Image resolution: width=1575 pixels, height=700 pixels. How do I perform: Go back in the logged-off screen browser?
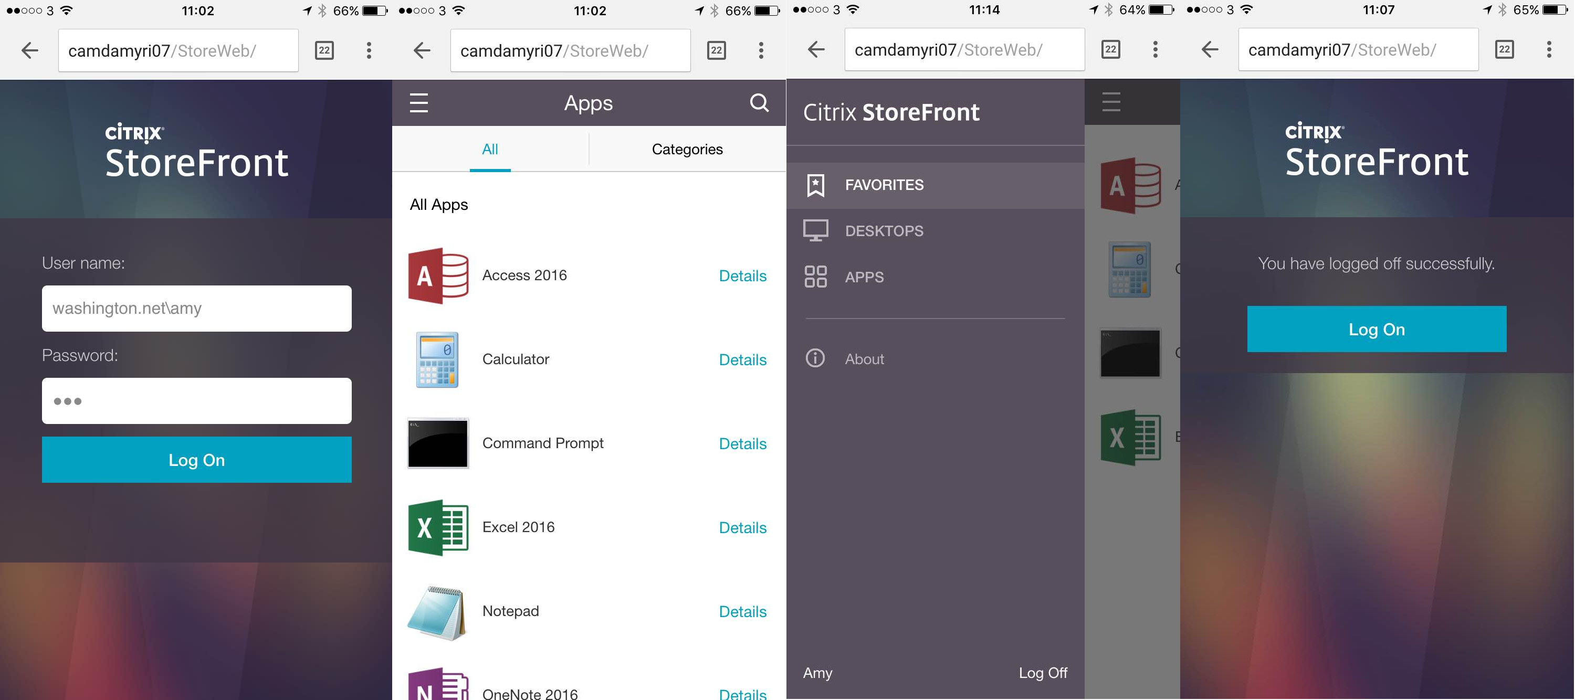tap(1210, 49)
